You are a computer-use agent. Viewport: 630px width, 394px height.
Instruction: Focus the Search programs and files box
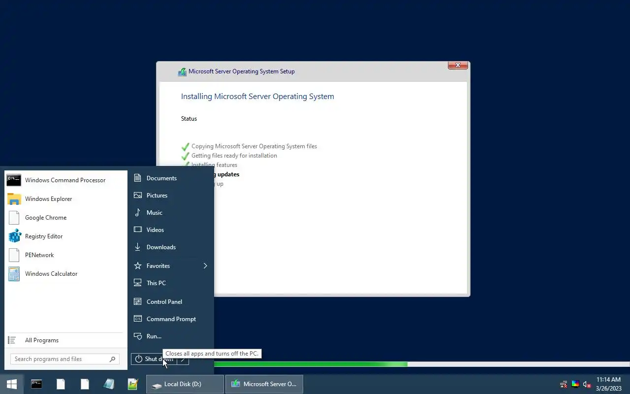(x=64, y=359)
